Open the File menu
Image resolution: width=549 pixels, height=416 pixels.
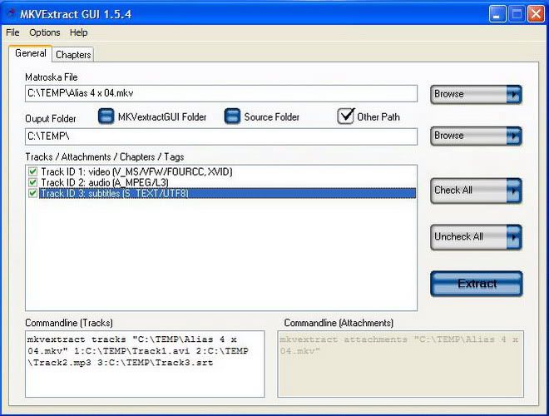(12, 32)
